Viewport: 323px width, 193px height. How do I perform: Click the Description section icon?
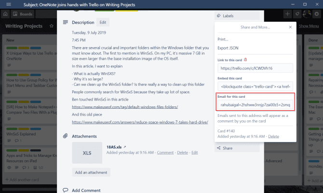[65, 22]
